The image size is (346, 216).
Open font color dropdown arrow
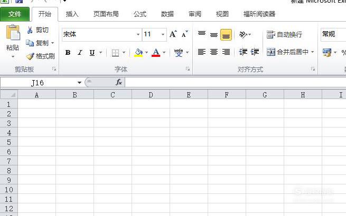click(x=164, y=52)
